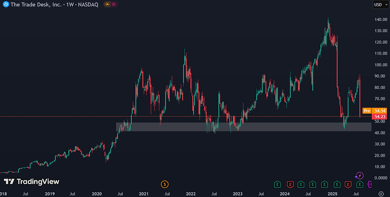
Task: Open the USD currency dropdown
Action: (381, 5)
